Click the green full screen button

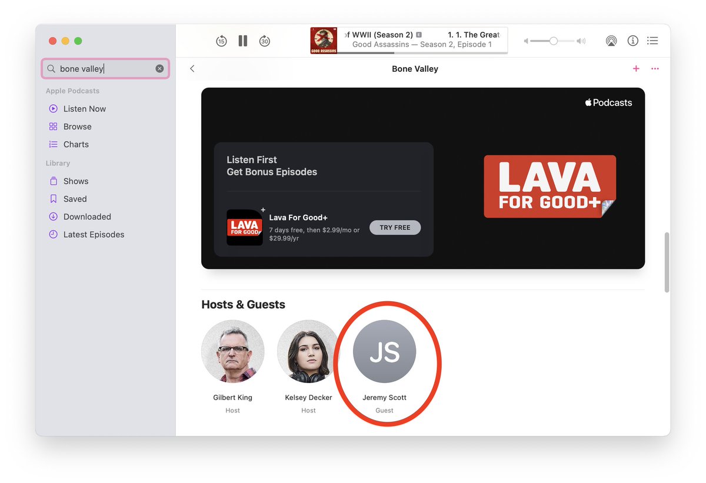tap(78, 41)
